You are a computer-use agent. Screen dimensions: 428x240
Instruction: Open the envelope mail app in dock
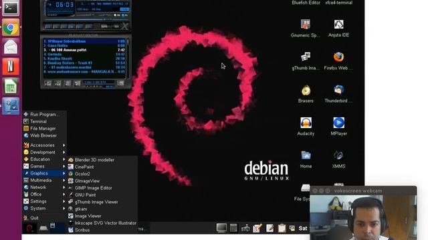[x=11, y=47]
